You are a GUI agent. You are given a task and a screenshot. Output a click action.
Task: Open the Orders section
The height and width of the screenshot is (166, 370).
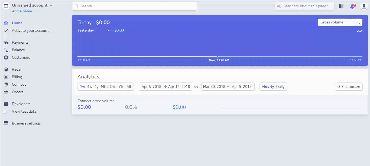(18, 92)
